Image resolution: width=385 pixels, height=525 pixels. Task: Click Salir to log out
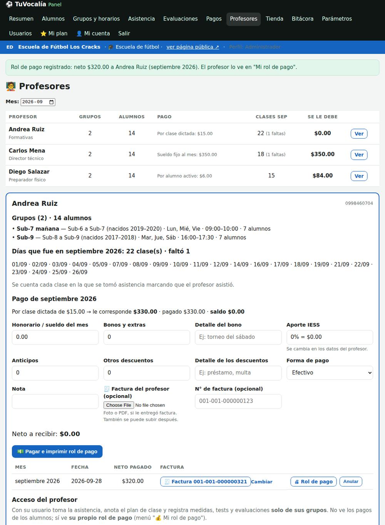coord(124,34)
